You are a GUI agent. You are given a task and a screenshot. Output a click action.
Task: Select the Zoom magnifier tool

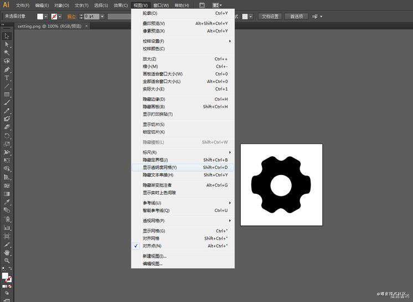7,261
